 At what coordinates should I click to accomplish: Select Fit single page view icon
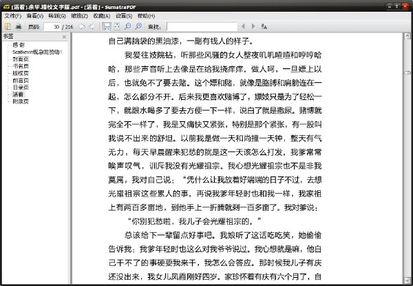[117, 26]
